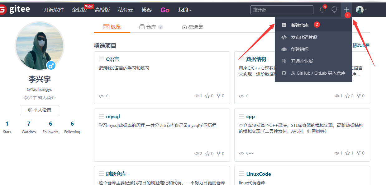386x185 pixels.
Task: Select 创建组织 from the dropdown menu
Action: [x=313, y=49]
